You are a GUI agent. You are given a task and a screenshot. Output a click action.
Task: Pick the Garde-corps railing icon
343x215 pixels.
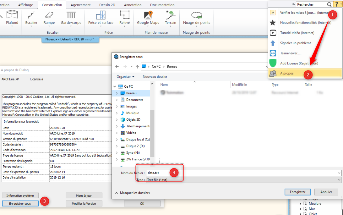[71, 15]
